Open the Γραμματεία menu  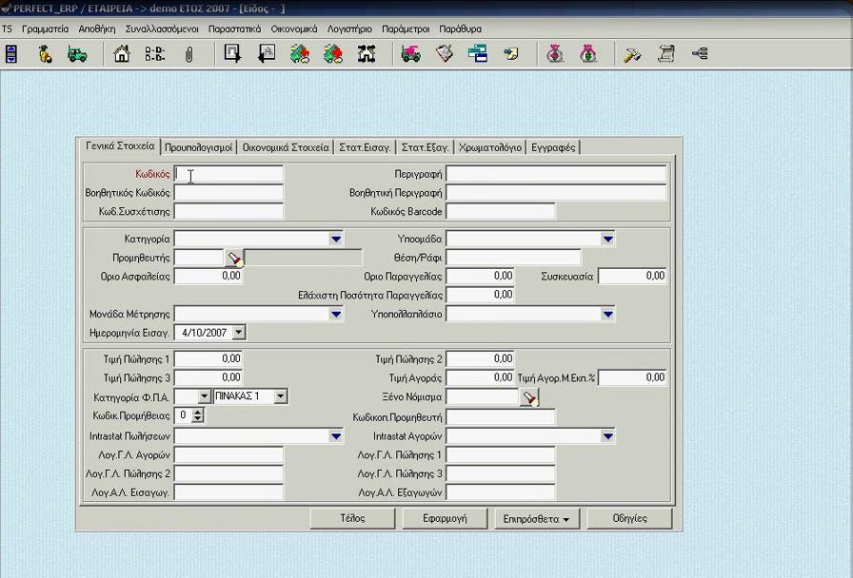pyautogui.click(x=45, y=29)
